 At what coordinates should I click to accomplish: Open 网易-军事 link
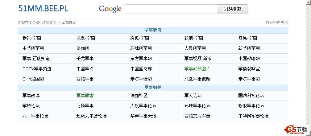248,38
